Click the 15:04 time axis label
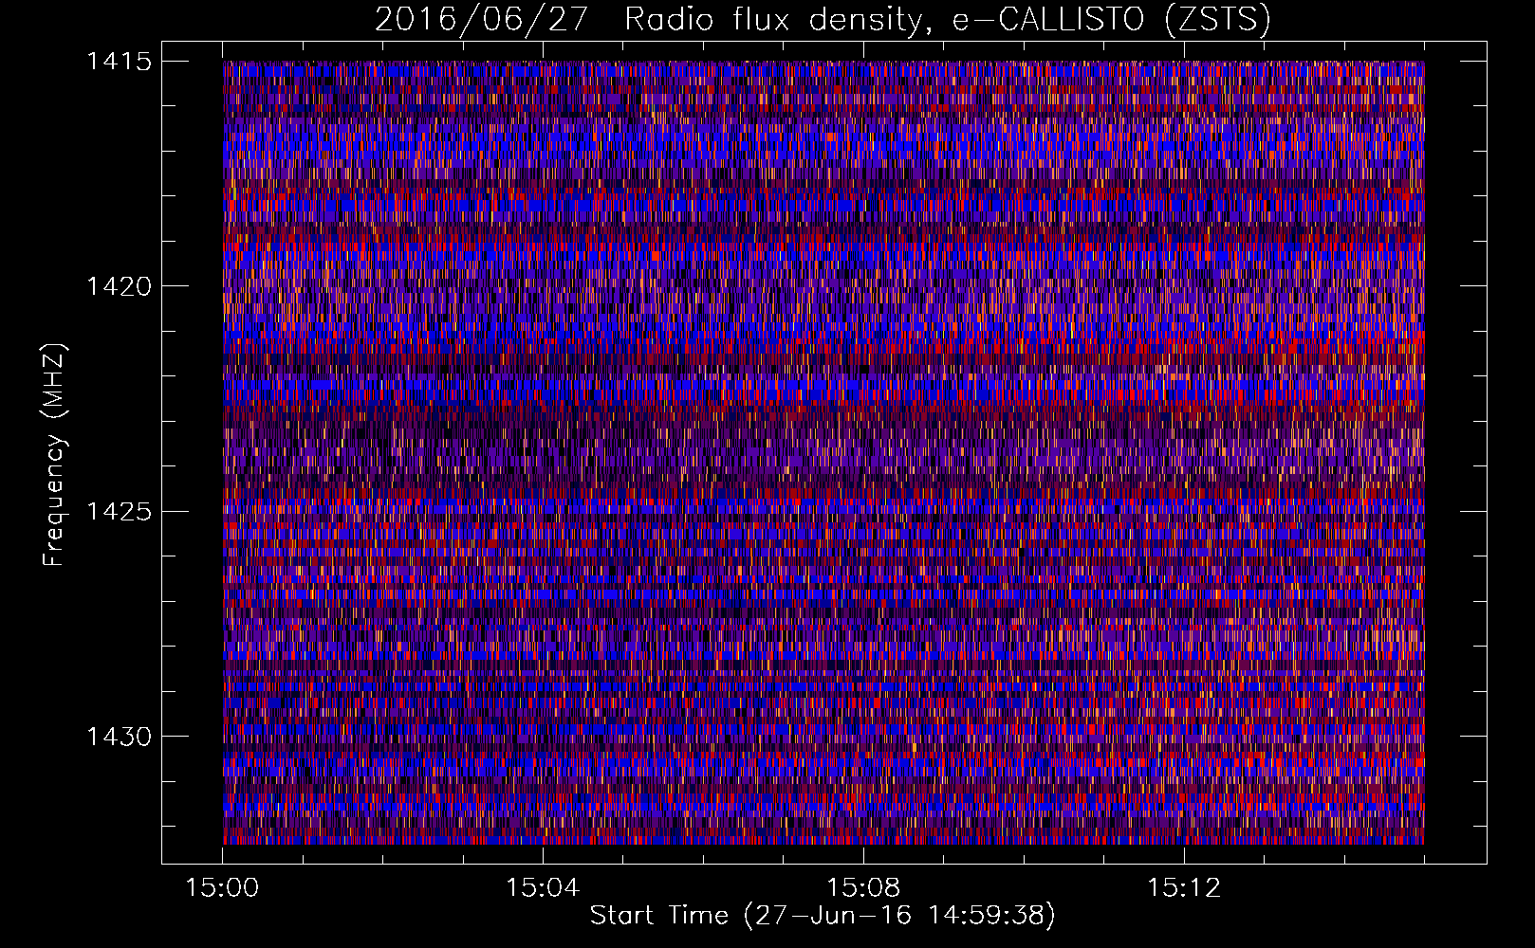Screen dimensions: 1535x948 pos(543,888)
